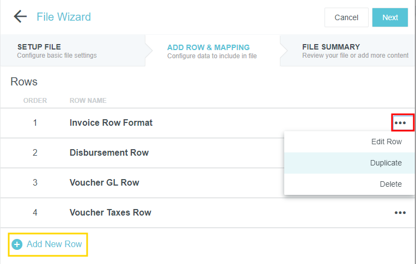The width and height of the screenshot is (416, 264).
Task: Select Duplicate in the row menu
Action: coord(386,163)
